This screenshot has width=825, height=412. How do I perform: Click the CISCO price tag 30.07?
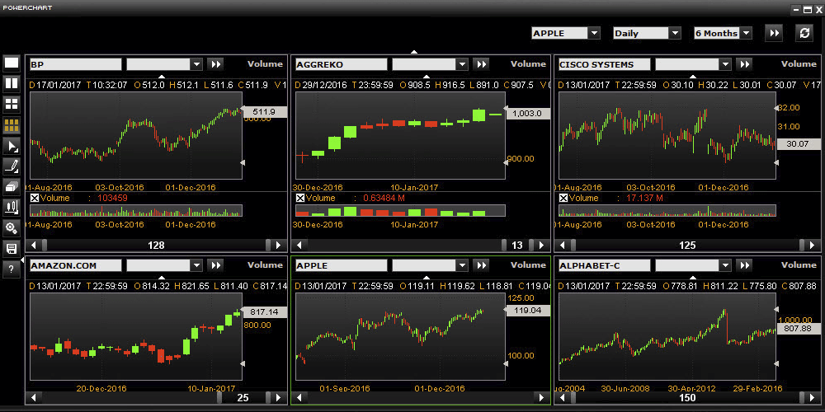coord(798,144)
